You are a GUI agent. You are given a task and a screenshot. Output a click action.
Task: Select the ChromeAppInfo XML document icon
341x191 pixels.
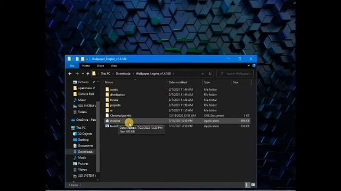point(107,116)
